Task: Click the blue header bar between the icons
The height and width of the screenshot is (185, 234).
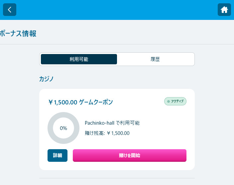Action: (x=117, y=10)
